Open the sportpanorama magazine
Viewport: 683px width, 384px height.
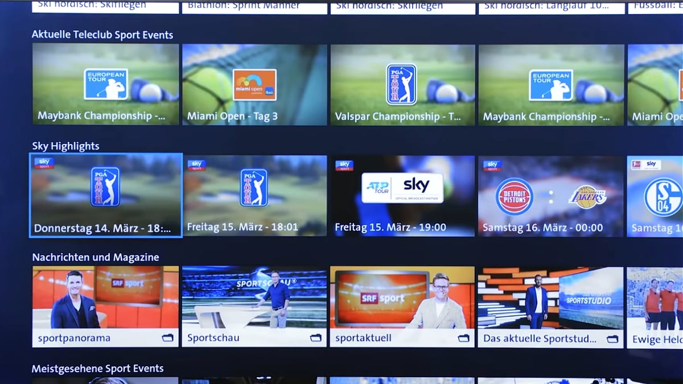105,307
